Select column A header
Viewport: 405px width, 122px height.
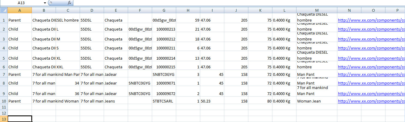pos(20,10)
